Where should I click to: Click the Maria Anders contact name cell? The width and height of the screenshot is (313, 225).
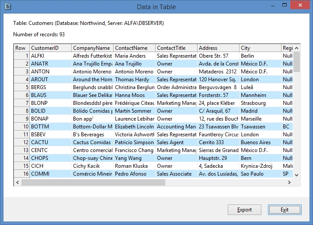(x=134, y=56)
